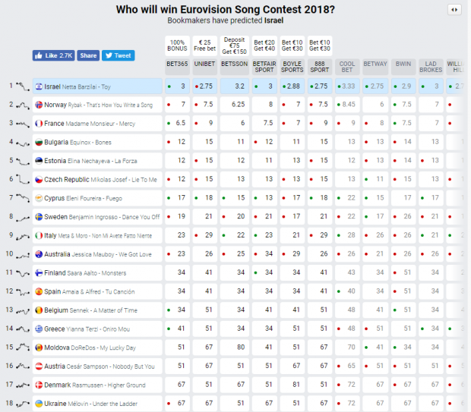Image resolution: width=471 pixels, height=412 pixels.
Task: Open Finland Saara Aalto - Monsters entry
Action: coord(97,272)
